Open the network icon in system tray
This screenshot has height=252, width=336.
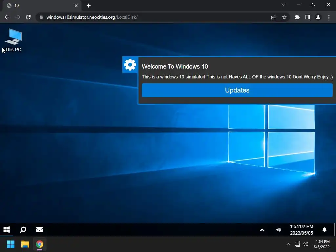(297, 244)
